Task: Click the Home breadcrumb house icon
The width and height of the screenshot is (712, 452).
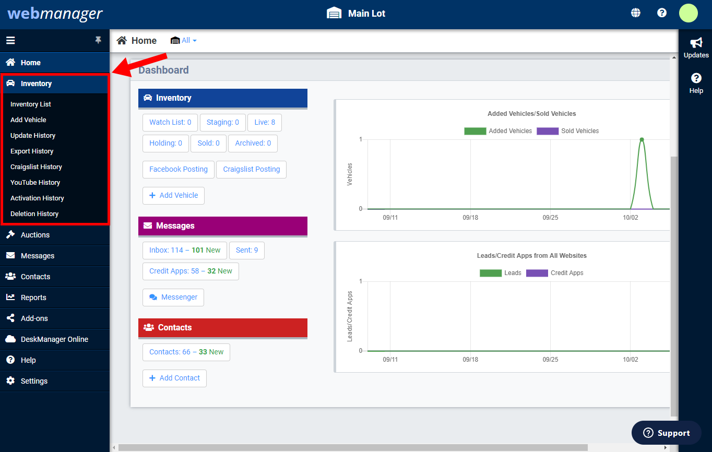Action: (122, 40)
